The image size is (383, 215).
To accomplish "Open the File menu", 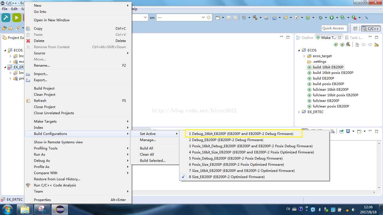I will tap(5, 9).
